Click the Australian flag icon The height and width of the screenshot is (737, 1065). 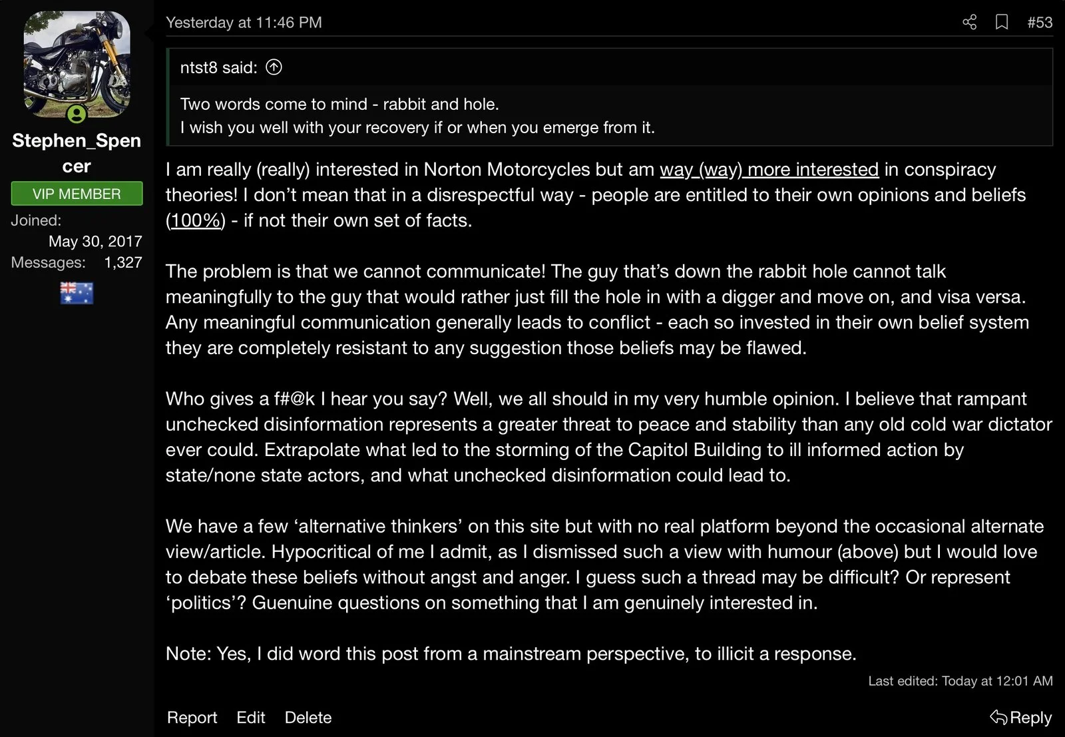tap(77, 293)
